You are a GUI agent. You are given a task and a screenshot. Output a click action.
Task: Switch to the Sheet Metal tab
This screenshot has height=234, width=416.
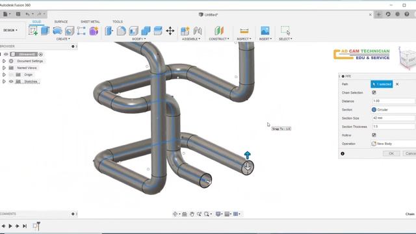pos(90,21)
